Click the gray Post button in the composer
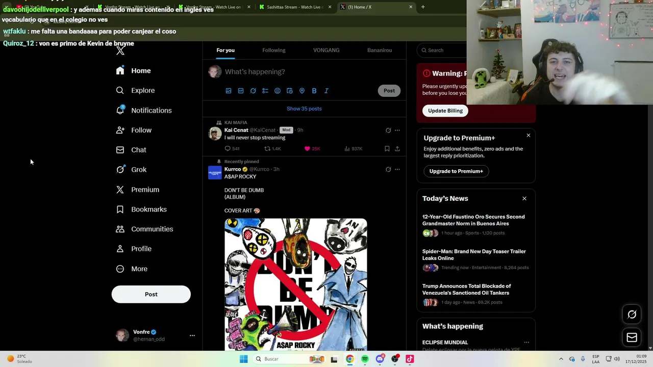The height and width of the screenshot is (367, 653). 389,91
